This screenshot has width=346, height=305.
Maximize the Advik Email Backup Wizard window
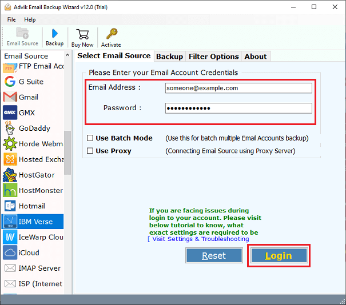coord(314,7)
